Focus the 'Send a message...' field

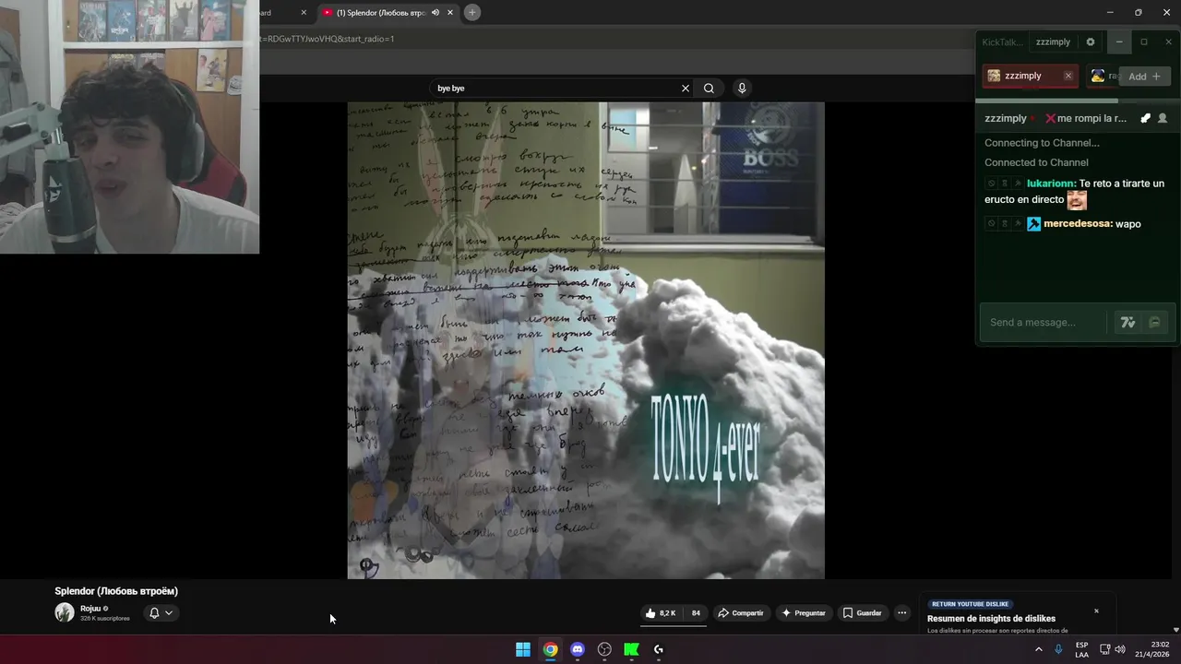(x=1044, y=323)
